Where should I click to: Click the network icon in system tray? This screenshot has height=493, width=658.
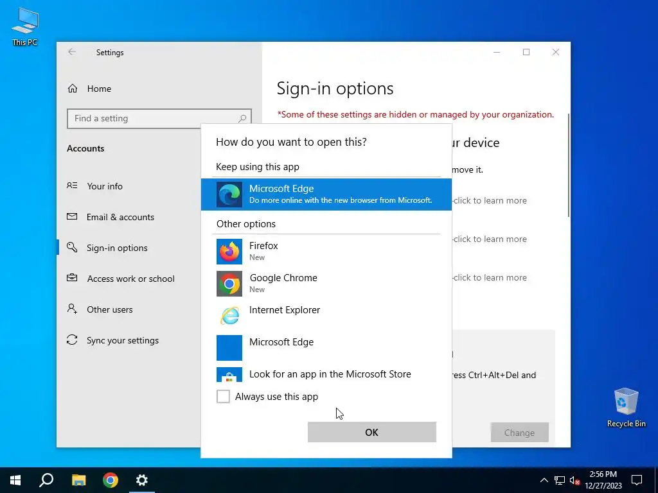tap(560, 480)
